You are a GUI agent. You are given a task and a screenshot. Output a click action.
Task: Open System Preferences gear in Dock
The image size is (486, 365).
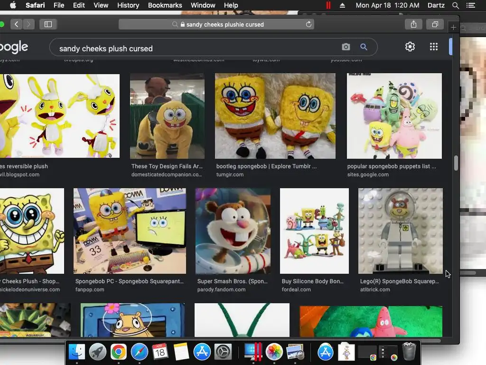coord(223,352)
